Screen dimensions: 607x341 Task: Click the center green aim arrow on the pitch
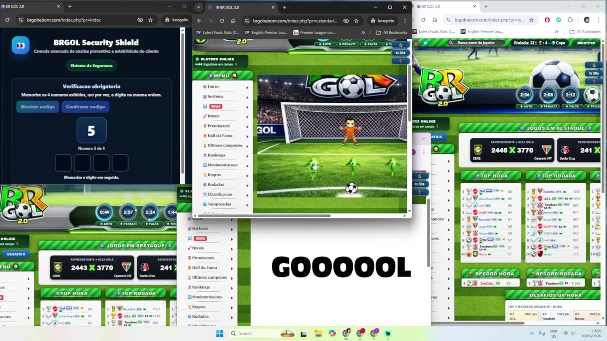tap(352, 166)
